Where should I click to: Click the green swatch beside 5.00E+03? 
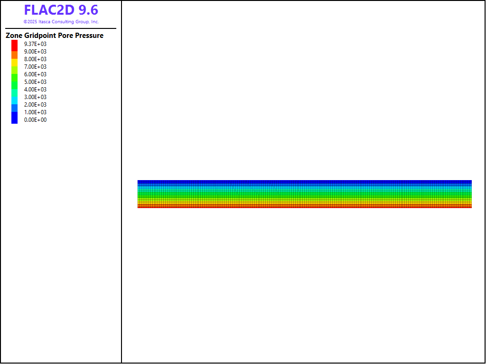point(14,81)
